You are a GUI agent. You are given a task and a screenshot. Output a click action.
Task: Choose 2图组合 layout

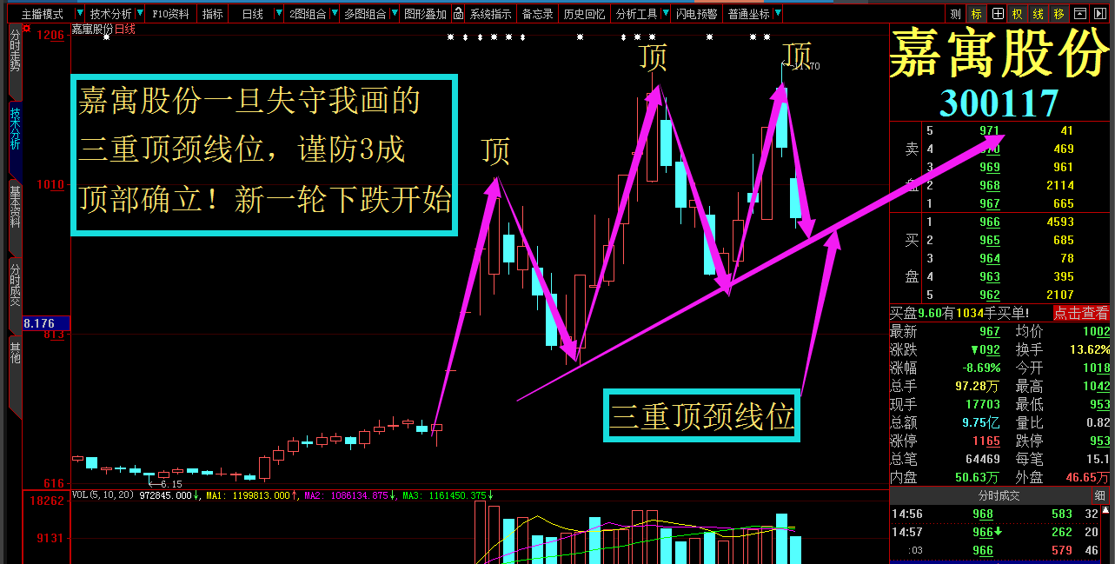tap(309, 14)
